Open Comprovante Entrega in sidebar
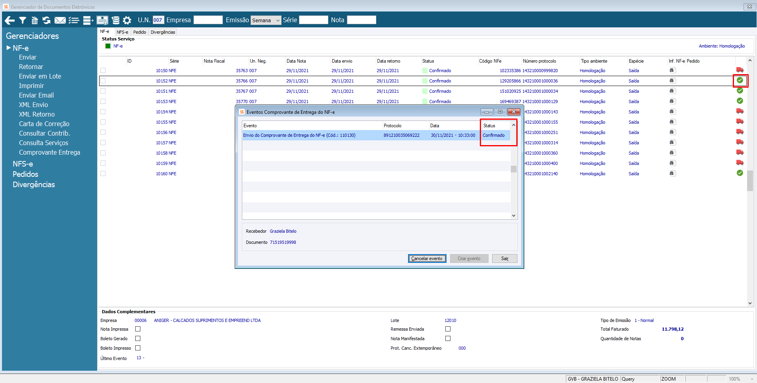The width and height of the screenshot is (757, 383). pyautogui.click(x=50, y=153)
